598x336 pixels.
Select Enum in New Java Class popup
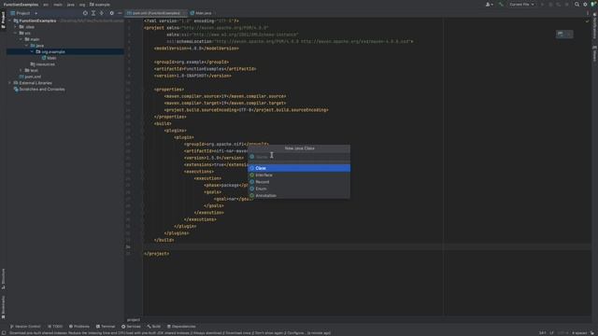tap(299, 189)
